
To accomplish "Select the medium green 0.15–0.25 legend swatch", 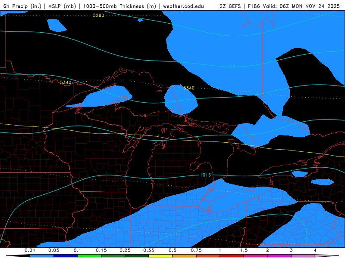I will point(113,256).
